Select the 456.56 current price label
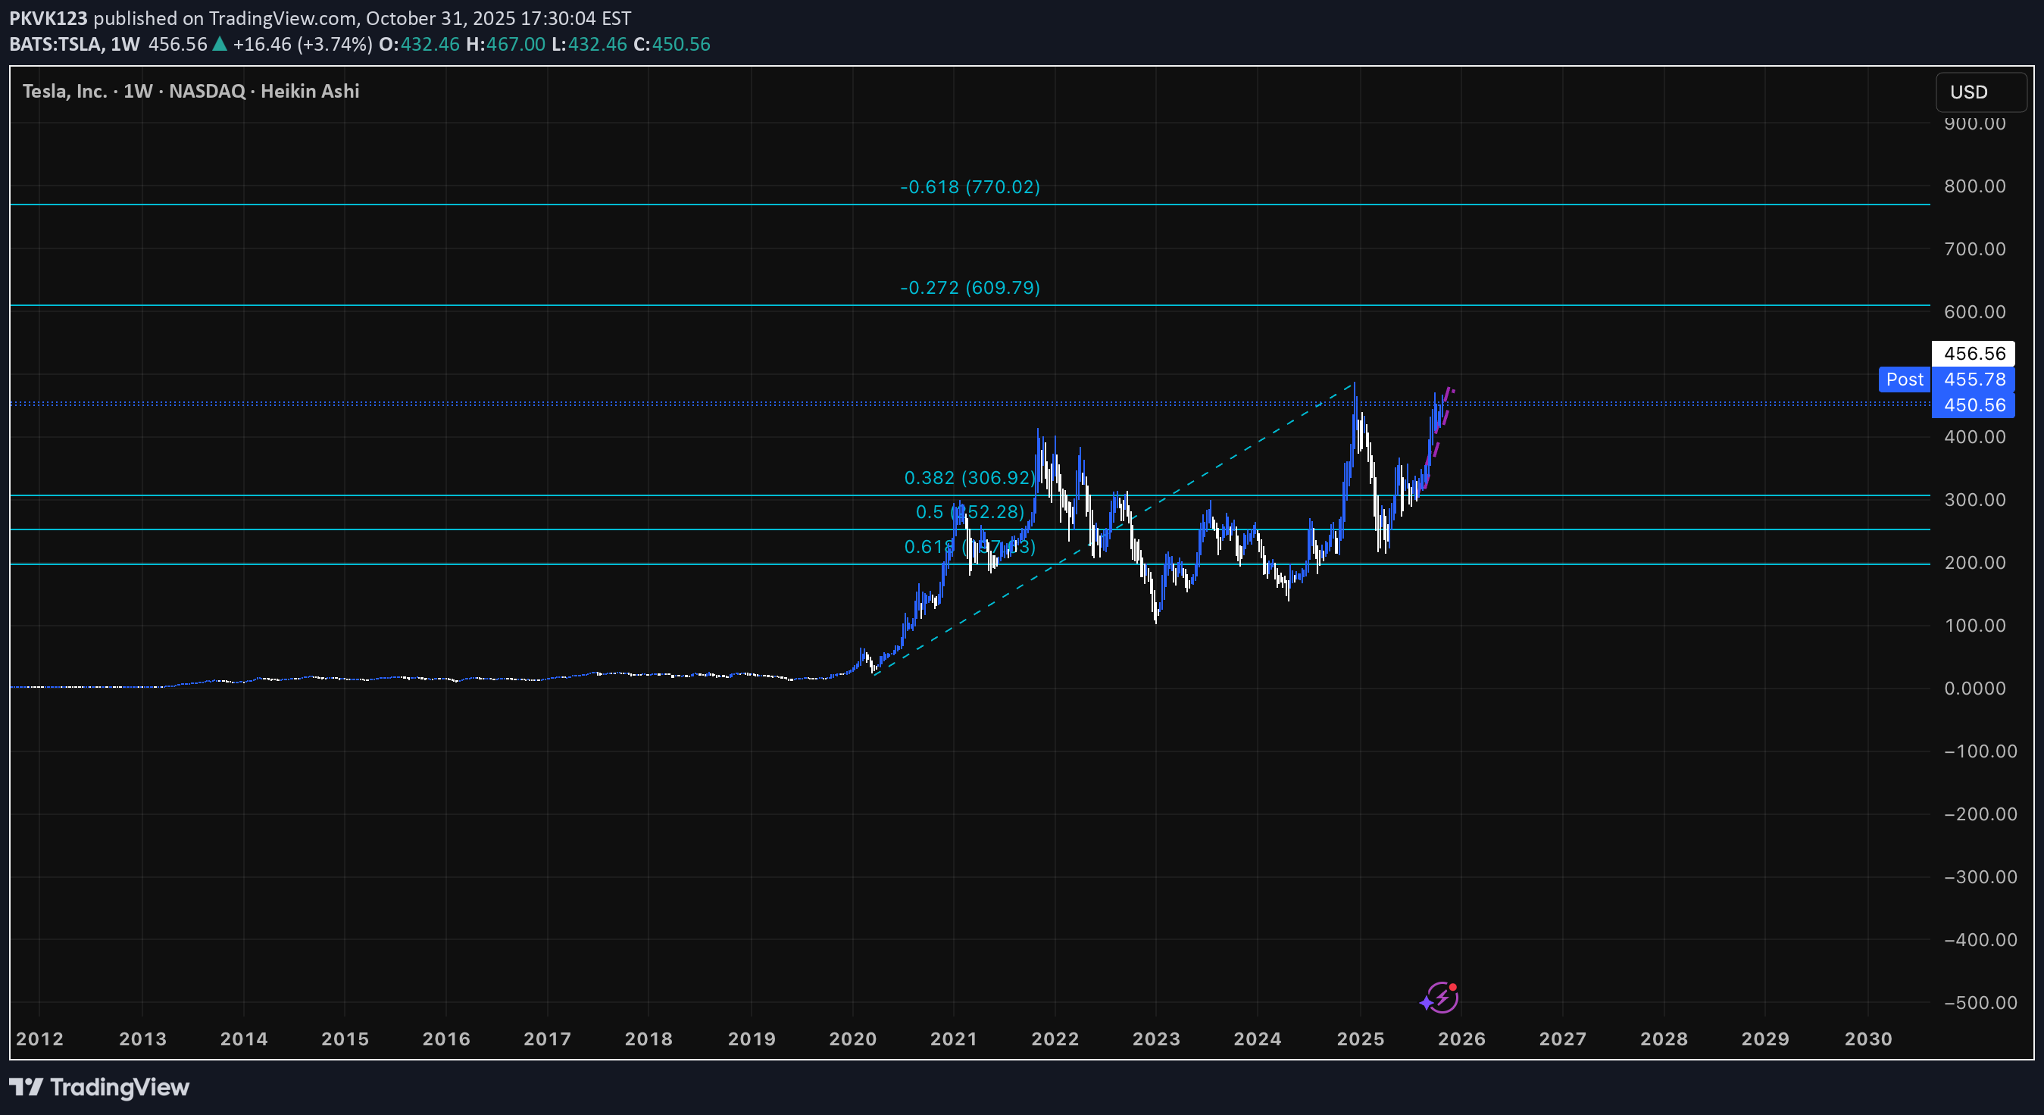 [1974, 353]
